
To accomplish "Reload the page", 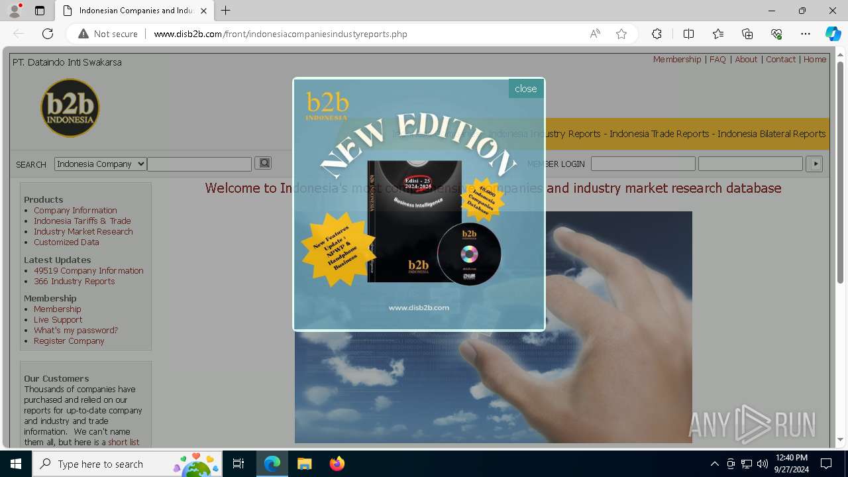I will tap(48, 34).
